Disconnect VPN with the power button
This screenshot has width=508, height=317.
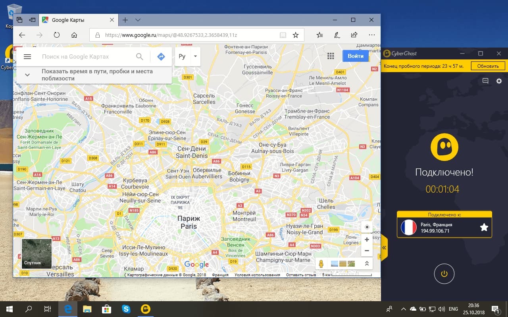click(x=444, y=273)
